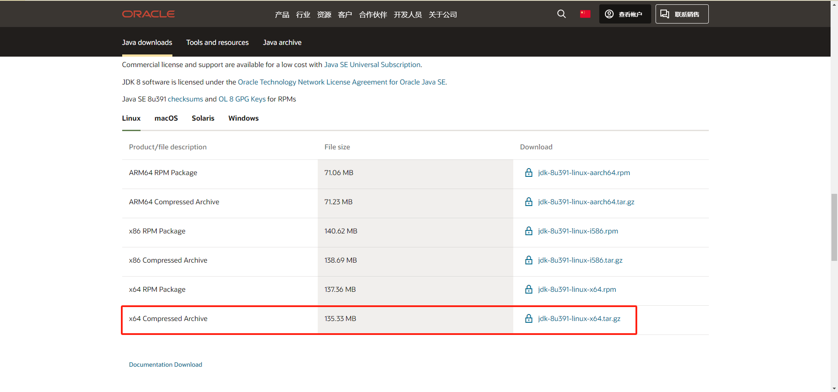The width and height of the screenshot is (838, 392).
Task: Open the search magnifier icon
Action: click(561, 14)
